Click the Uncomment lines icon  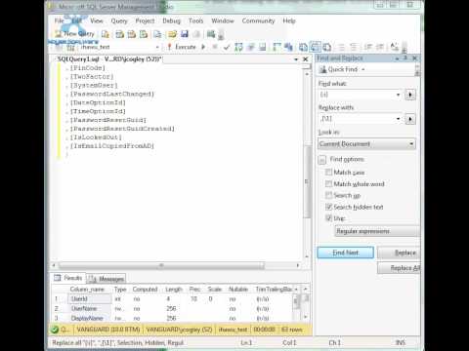pyautogui.click(x=354, y=48)
